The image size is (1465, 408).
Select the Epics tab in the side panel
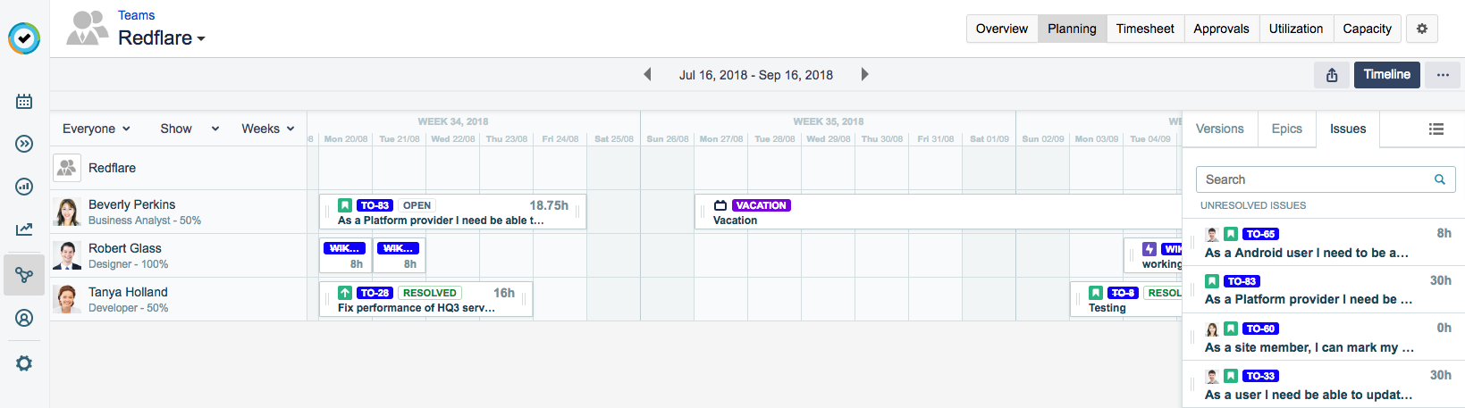[x=1286, y=129]
